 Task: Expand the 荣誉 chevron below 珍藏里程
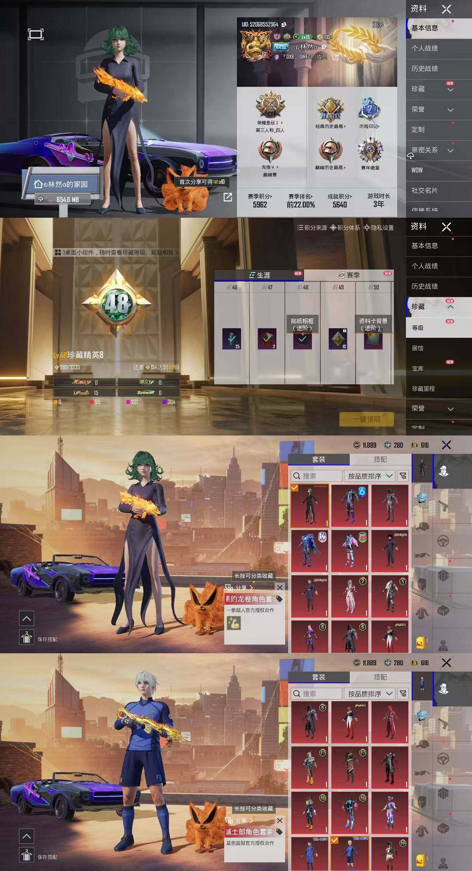click(x=450, y=409)
